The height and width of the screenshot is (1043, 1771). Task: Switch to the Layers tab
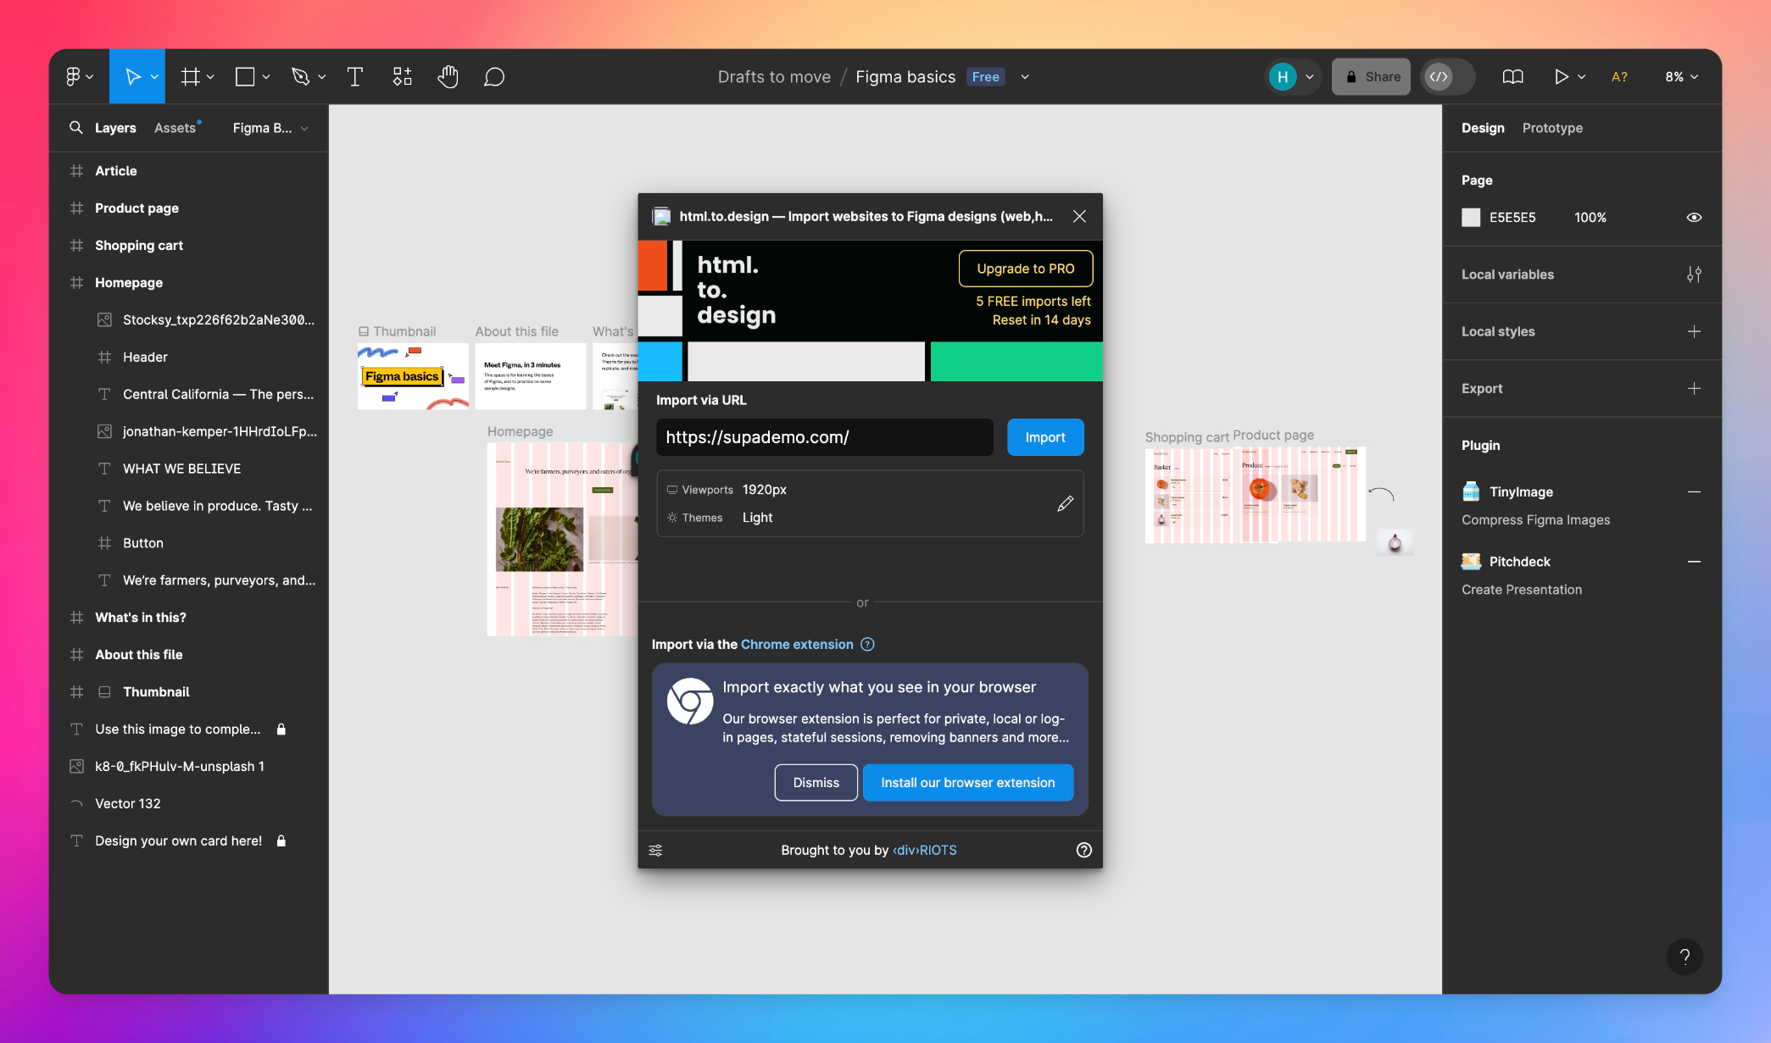(115, 128)
